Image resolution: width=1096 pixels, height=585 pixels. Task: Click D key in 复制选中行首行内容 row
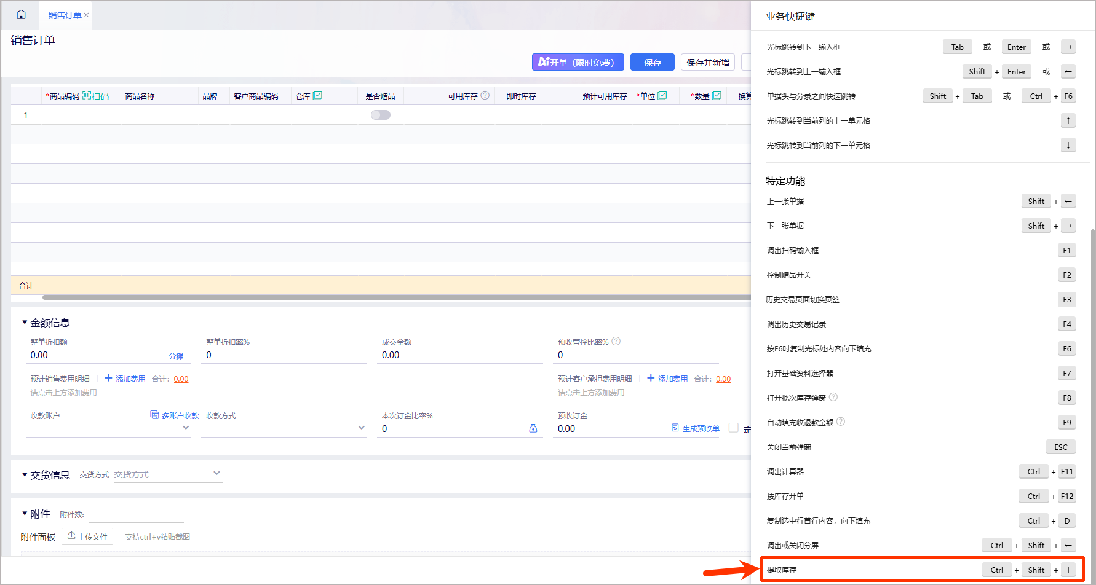1067,520
